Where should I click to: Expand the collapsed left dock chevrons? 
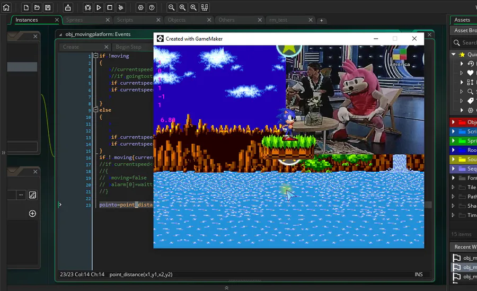3,153
